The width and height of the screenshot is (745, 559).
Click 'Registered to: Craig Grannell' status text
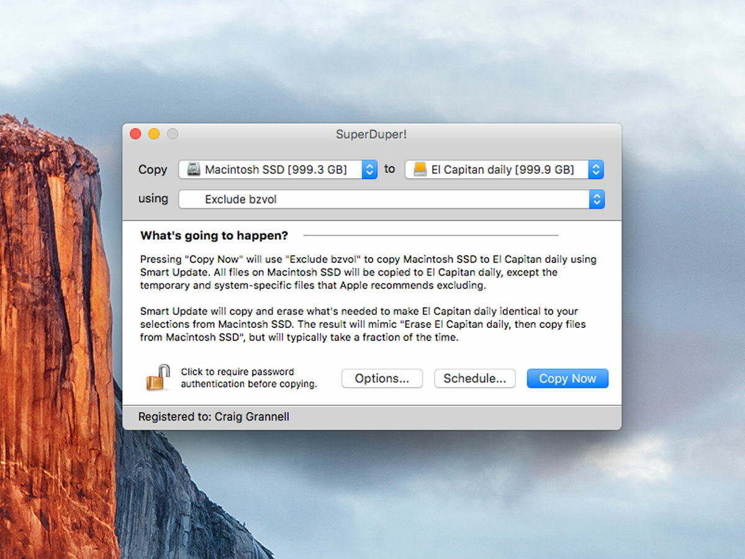214,417
